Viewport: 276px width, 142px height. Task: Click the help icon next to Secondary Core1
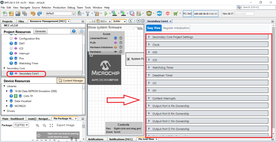[x=11, y=73]
